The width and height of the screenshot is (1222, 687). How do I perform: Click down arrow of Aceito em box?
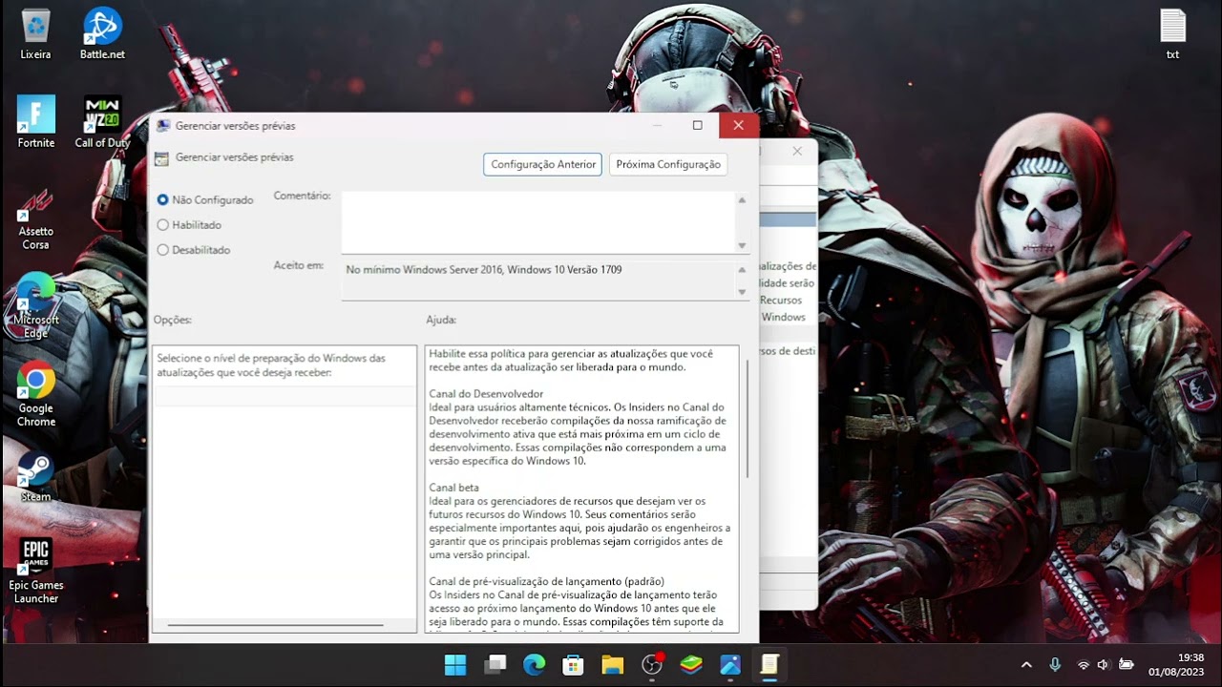[x=742, y=291]
